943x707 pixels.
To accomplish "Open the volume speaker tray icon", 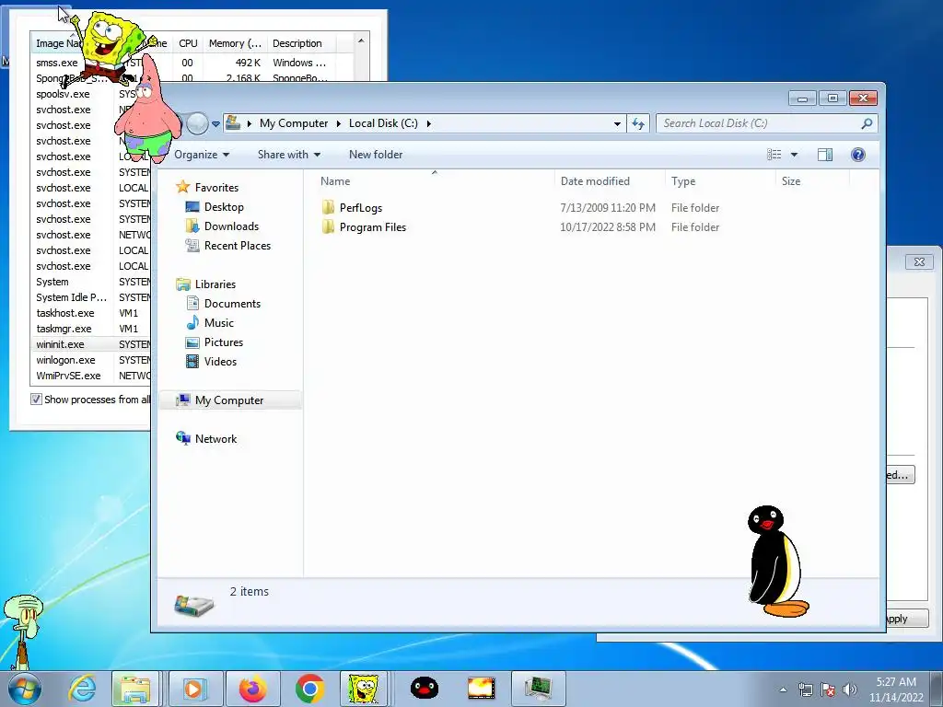I will [x=849, y=690].
